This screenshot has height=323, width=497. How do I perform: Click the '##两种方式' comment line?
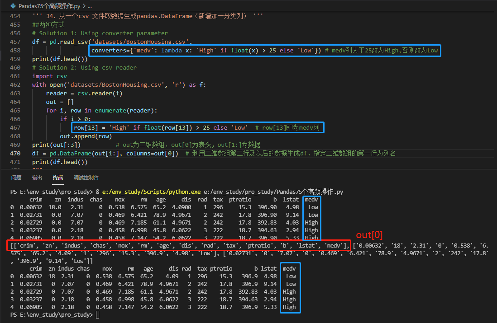(x=48, y=24)
